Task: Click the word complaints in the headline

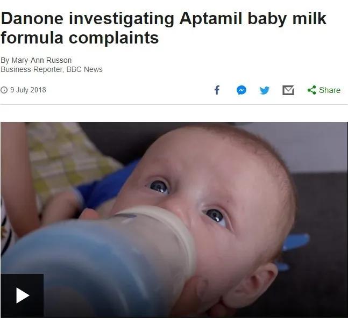Action: pos(114,38)
